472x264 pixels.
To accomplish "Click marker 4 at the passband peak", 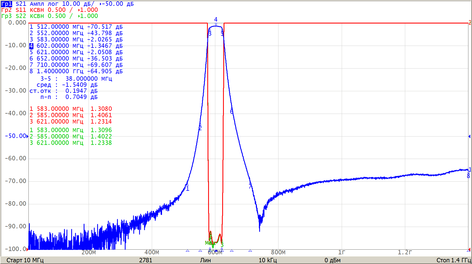I will pos(216,20).
